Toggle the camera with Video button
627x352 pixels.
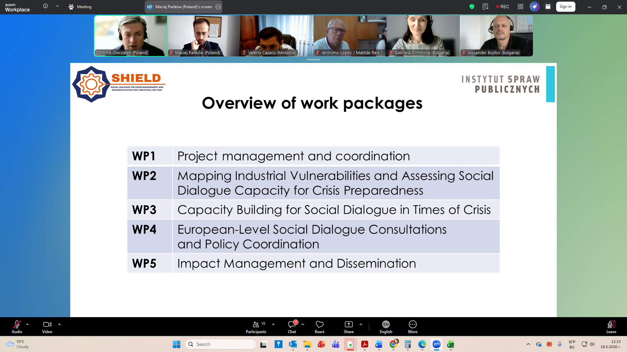point(47,327)
